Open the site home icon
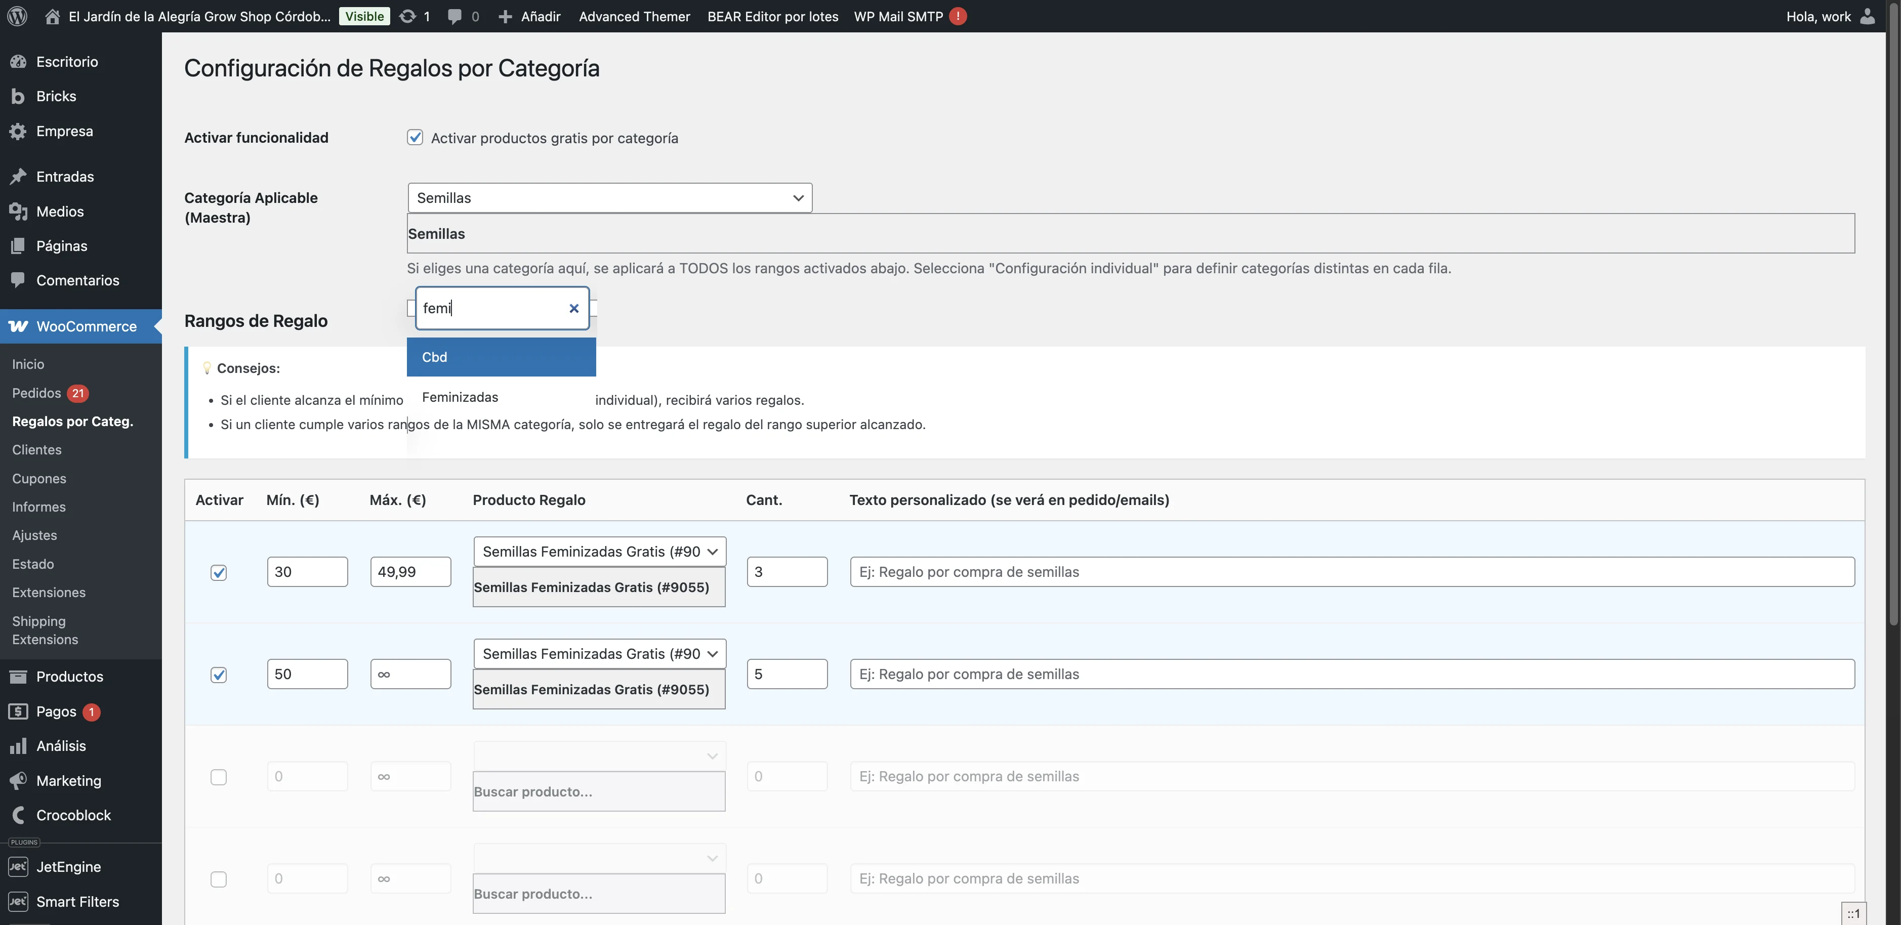1901x925 pixels. coord(53,16)
